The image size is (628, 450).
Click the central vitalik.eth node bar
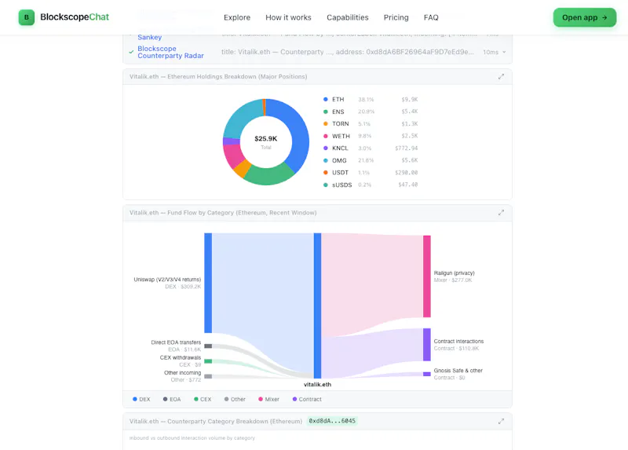[318, 305]
